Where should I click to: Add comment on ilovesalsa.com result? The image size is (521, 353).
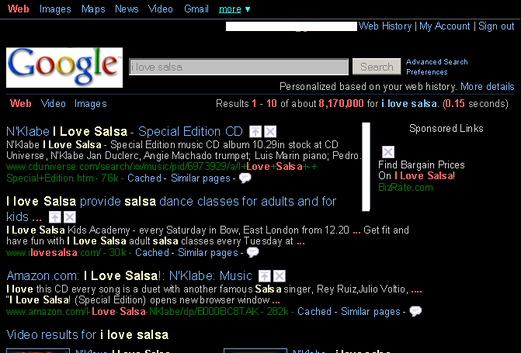[253, 252]
